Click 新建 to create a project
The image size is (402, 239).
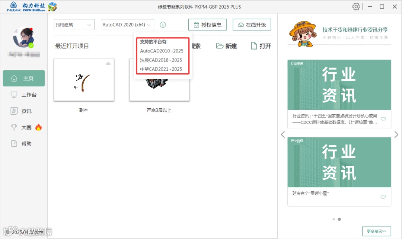[x=226, y=46]
